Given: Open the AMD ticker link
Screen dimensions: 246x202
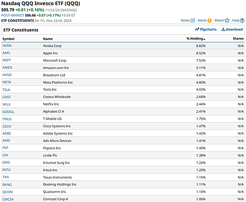Looking at the screenshot, I should click(x=6, y=140).
